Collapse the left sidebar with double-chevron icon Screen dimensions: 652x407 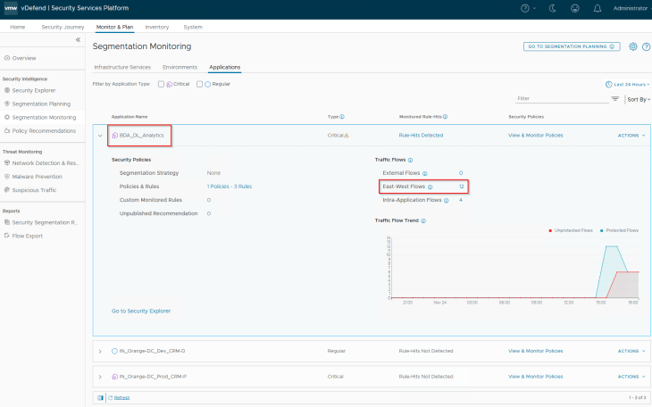(x=78, y=40)
